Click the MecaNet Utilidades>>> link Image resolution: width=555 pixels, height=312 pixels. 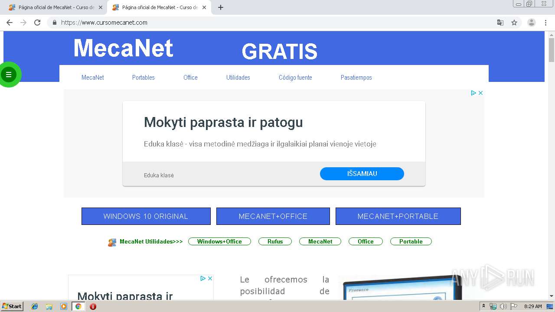(x=151, y=241)
